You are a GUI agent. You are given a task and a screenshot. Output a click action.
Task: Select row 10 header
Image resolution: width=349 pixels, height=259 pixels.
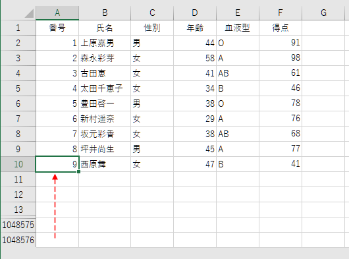[18, 164]
